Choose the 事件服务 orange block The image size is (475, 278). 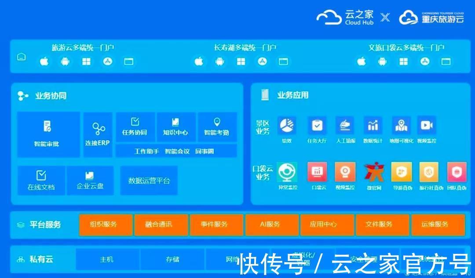(216, 225)
